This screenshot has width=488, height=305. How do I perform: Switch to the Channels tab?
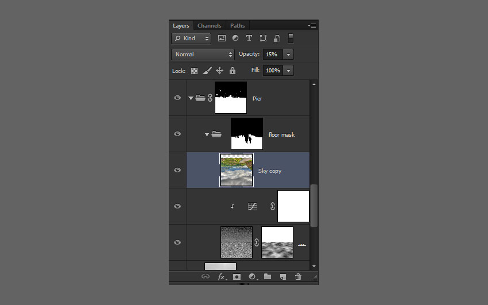point(210,25)
